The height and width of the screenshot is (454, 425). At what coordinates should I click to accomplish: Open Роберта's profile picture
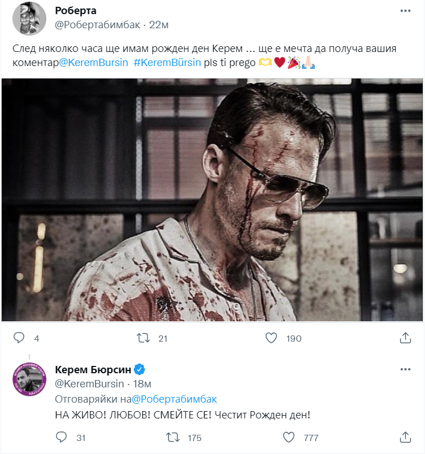[x=29, y=18]
